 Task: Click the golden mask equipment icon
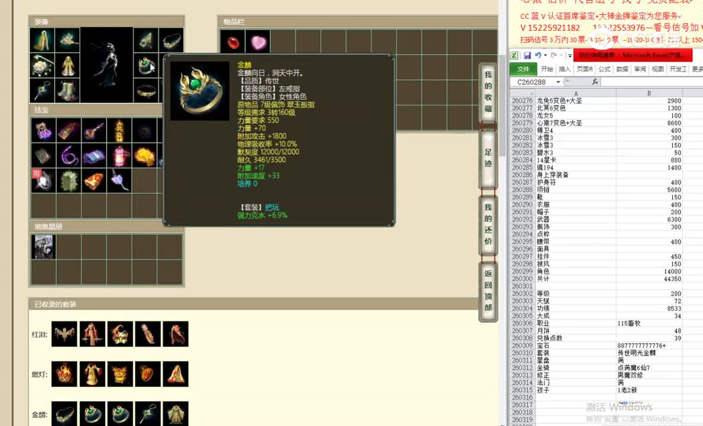tap(146, 40)
